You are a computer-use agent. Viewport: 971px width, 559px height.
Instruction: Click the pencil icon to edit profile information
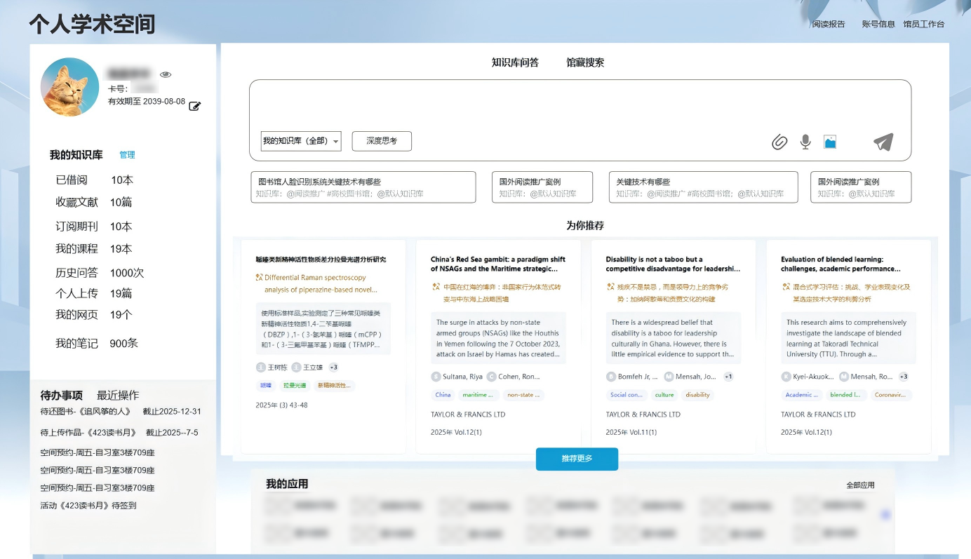click(x=195, y=107)
